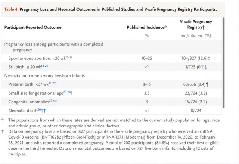Click dagger footnote marker after V-safe Pregnancy Registry
The image size is (239, 164).
203,27
